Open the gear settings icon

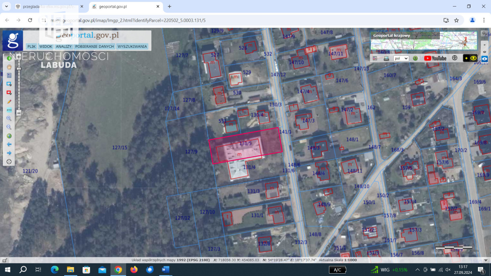tap(484, 33)
